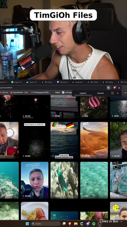Open Spotify from the taskbar
This screenshot has width=127, height=227.
click(x=94, y=224)
